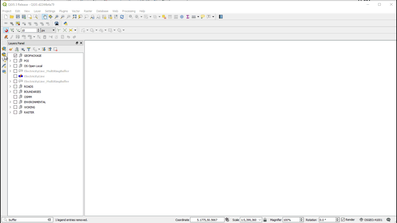Add a group in the Layers Panel
The height and width of the screenshot is (223, 397).
(x=17, y=49)
